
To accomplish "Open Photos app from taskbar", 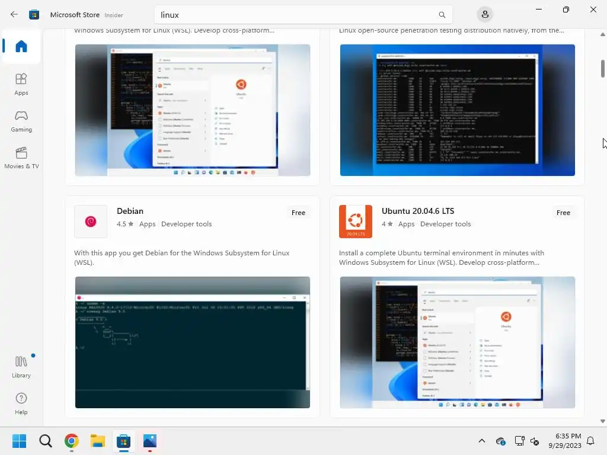I will [x=150, y=441].
